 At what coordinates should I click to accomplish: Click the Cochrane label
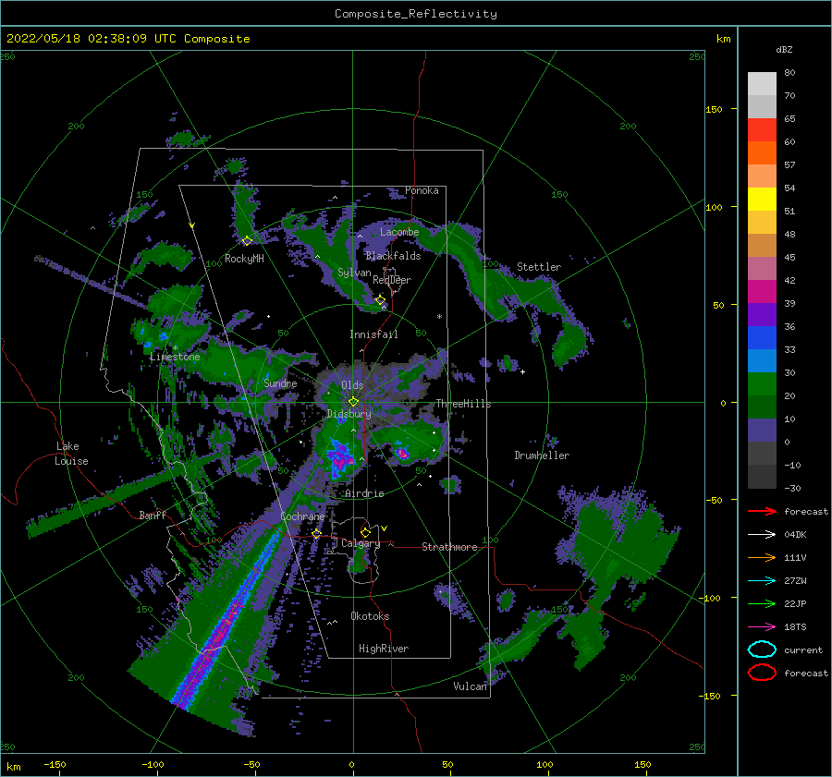pyautogui.click(x=302, y=516)
